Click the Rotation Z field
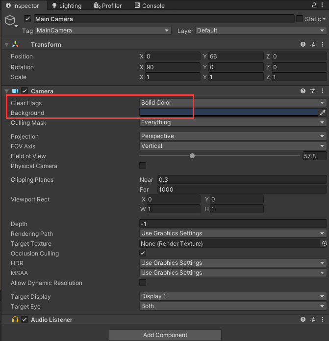 300,67
